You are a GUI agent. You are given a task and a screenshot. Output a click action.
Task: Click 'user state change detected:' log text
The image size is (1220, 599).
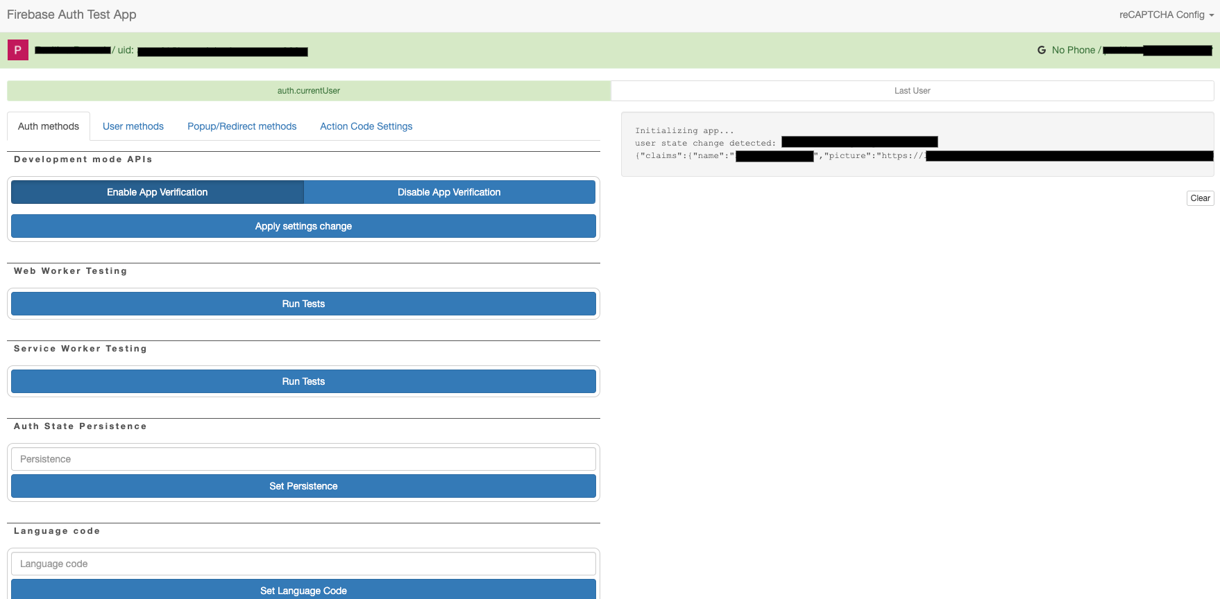pyautogui.click(x=705, y=143)
